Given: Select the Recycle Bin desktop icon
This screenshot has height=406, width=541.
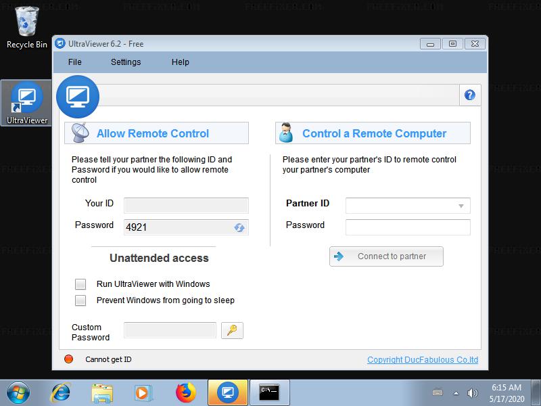Looking at the screenshot, I should [x=26, y=28].
